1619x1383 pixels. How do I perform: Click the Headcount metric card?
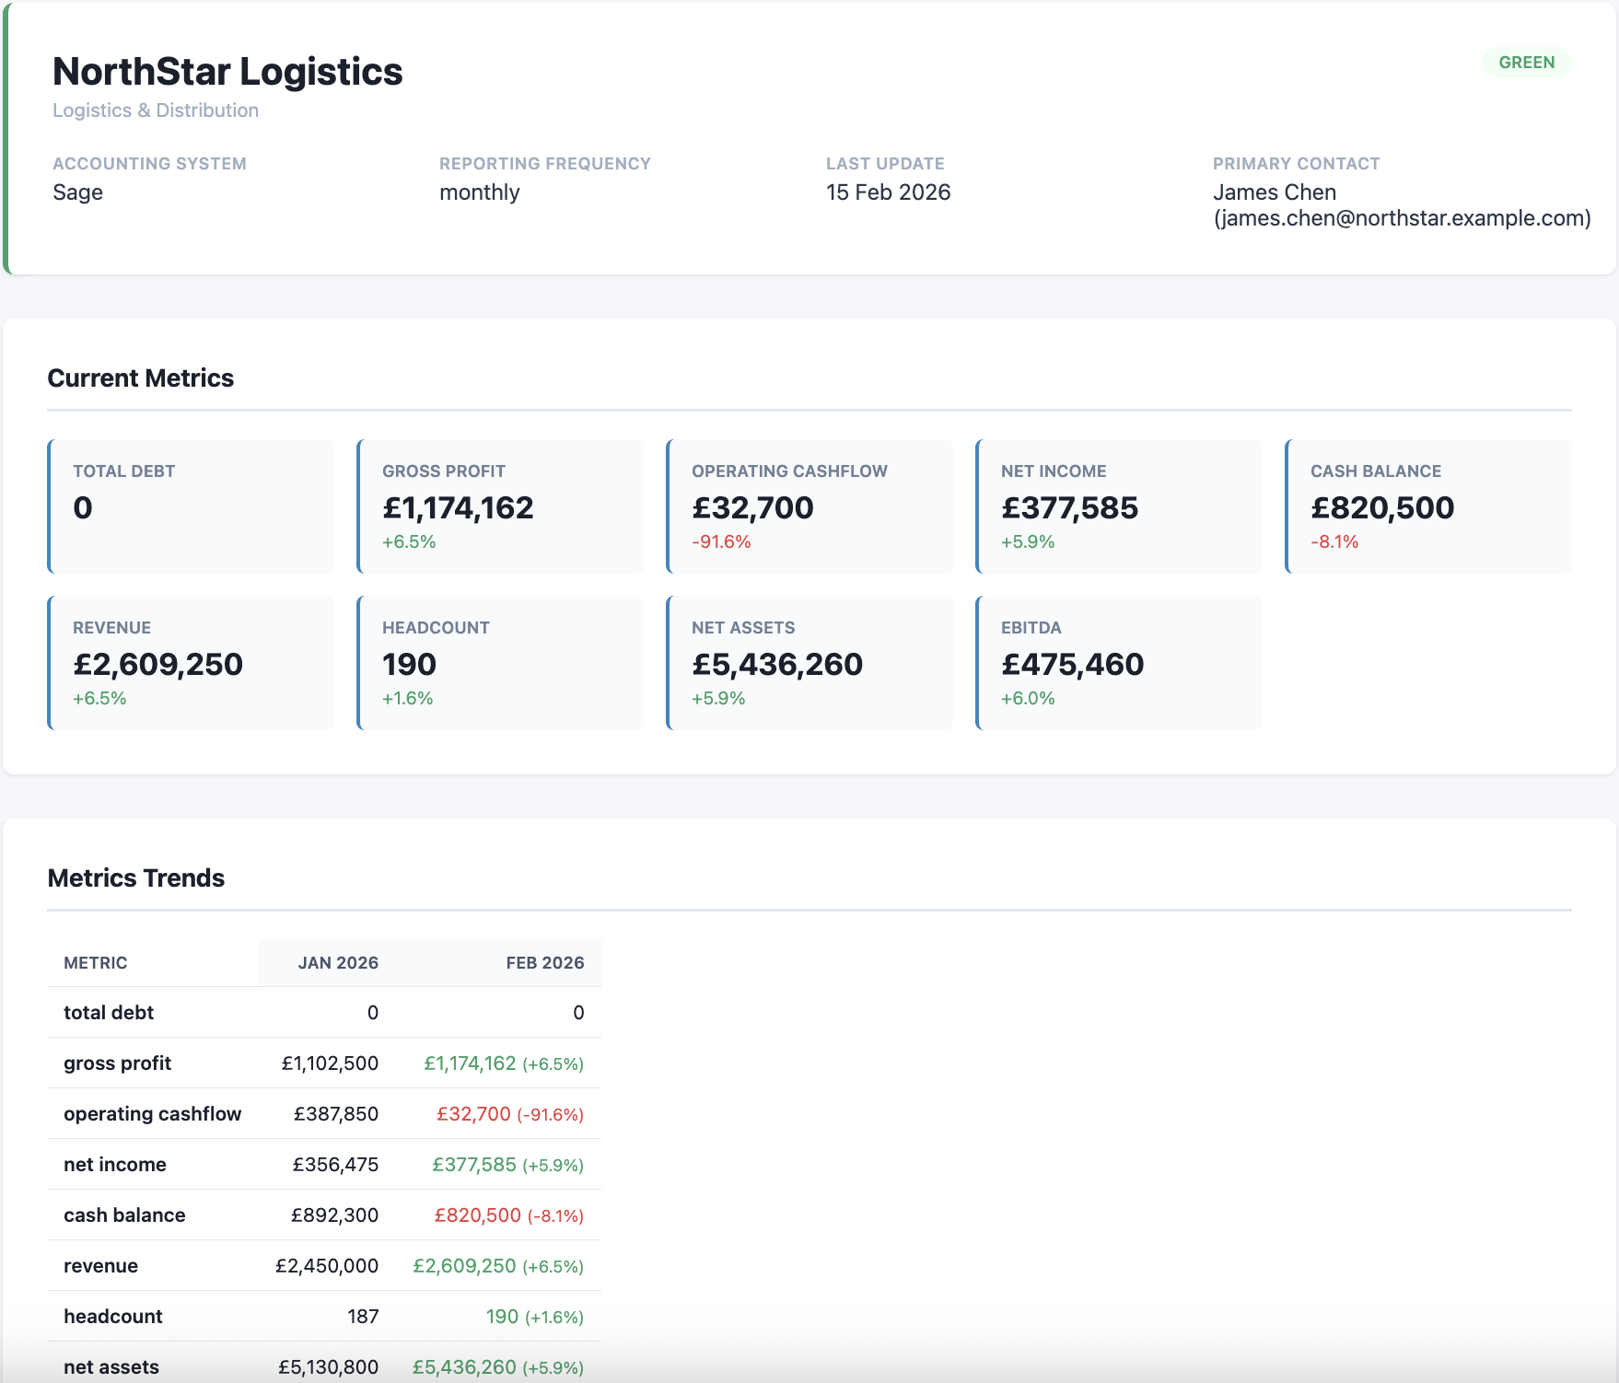[499, 662]
